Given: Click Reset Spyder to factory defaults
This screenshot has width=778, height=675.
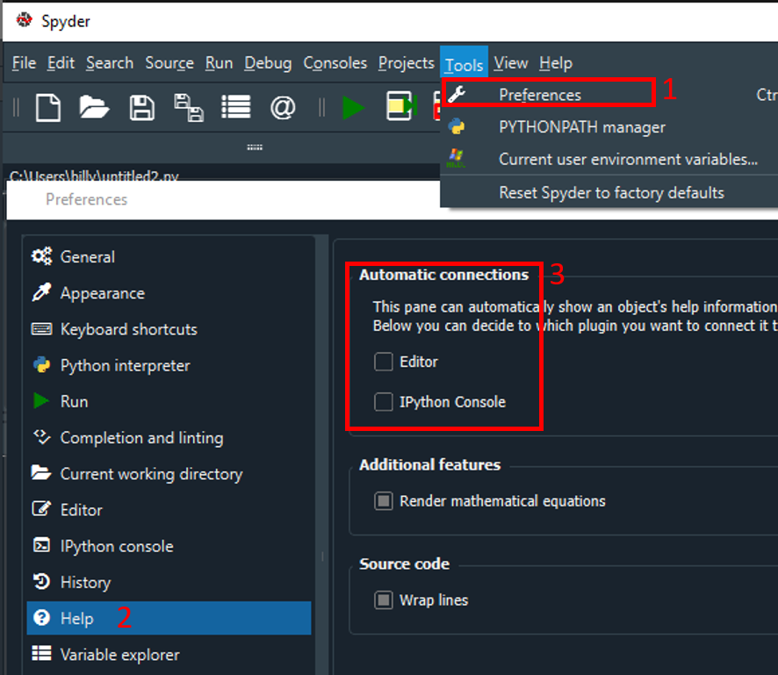Looking at the screenshot, I should 611,192.
